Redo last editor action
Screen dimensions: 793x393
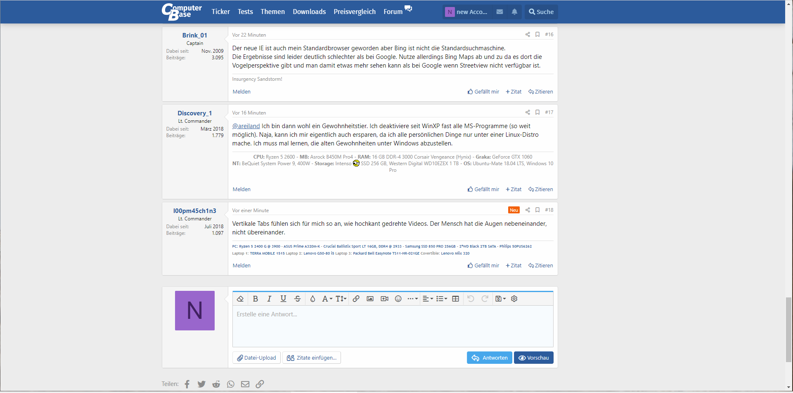point(485,299)
